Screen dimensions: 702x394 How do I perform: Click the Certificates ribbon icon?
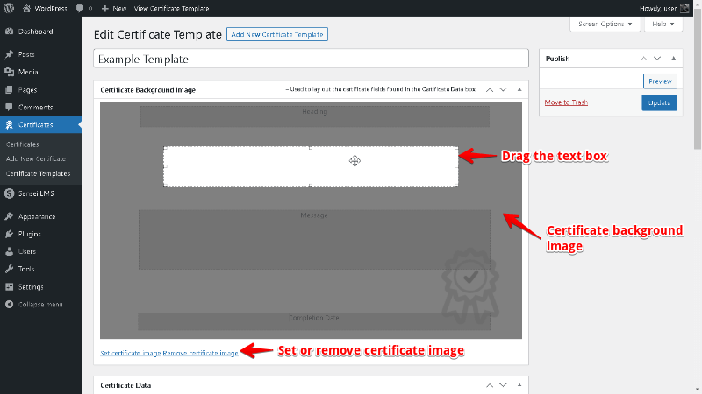[9, 124]
